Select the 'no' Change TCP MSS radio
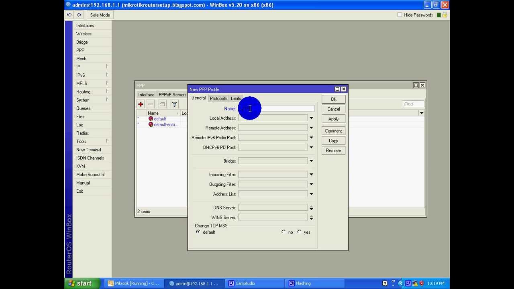Viewport: 514px width, 289px height. 284,232
